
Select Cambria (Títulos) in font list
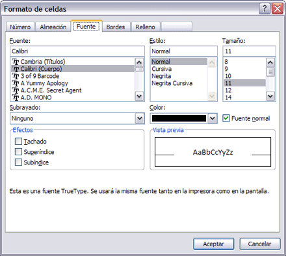[x=73, y=62]
